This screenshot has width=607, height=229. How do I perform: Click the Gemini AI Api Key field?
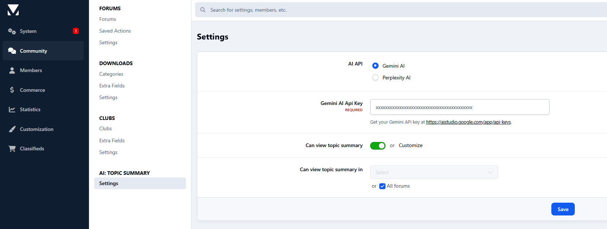point(459,107)
